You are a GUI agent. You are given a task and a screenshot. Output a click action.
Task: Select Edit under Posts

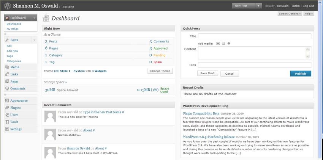point(9,46)
